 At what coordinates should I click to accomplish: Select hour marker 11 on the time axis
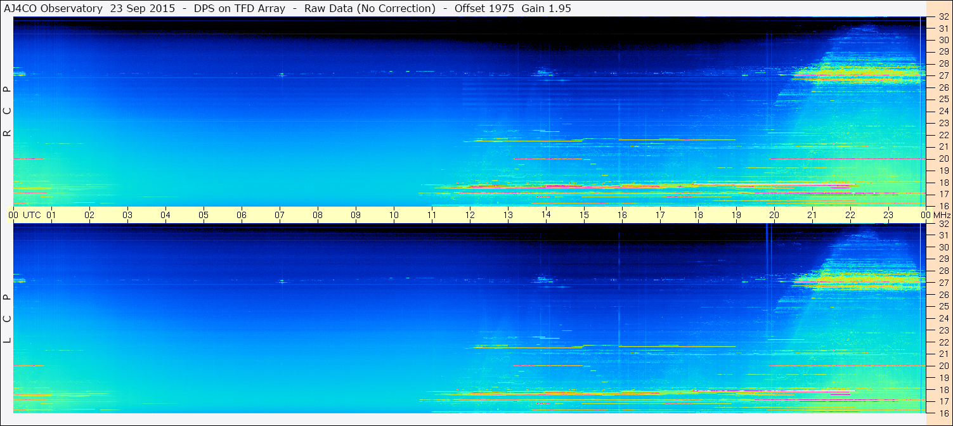432,215
